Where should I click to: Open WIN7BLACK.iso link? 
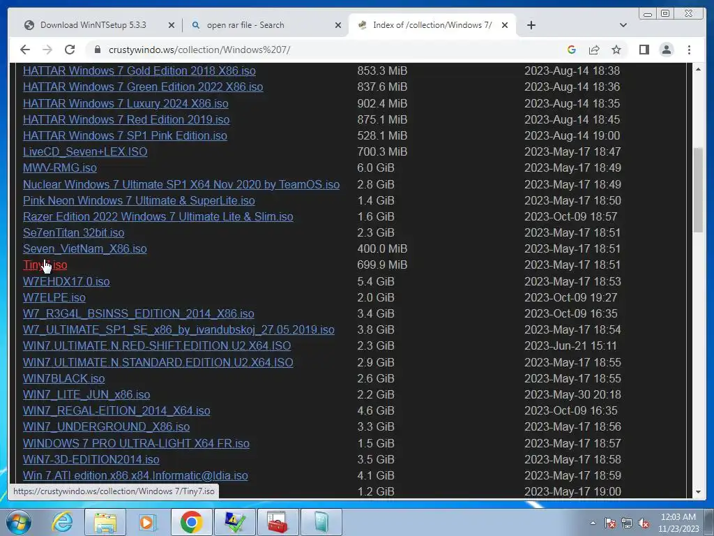click(63, 378)
